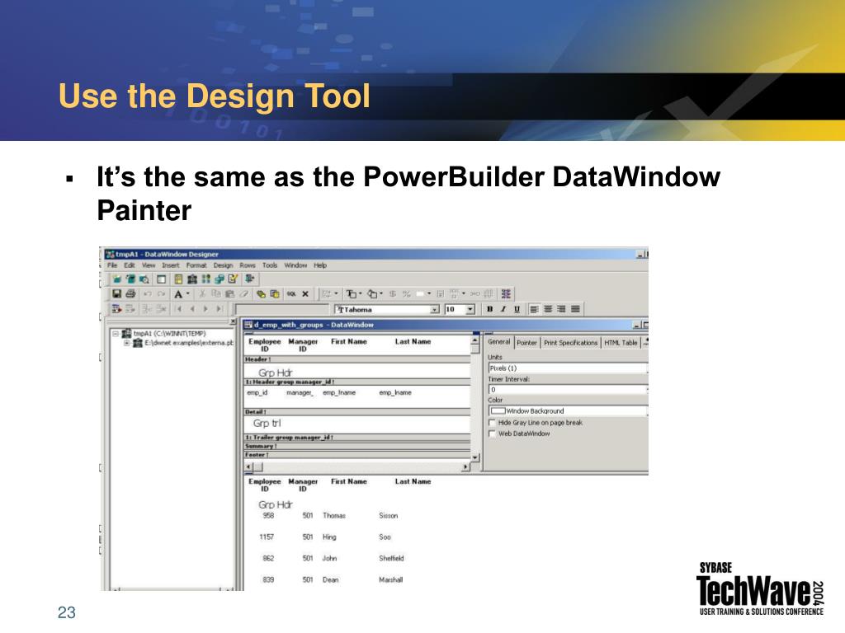Click the Redo arrow icon
This screenshot has width=845, height=633.
click(x=161, y=294)
